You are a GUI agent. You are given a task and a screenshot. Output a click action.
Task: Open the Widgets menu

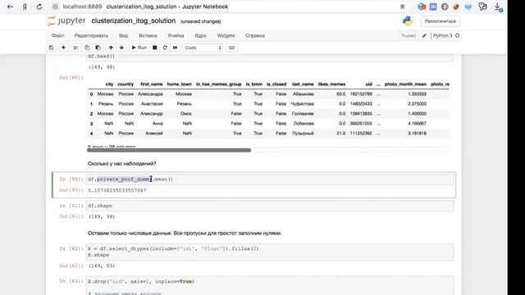pyautogui.click(x=226, y=35)
